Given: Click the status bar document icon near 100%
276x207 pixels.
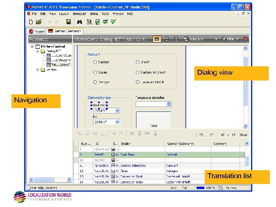Looking at the screenshot, I should (220, 188).
